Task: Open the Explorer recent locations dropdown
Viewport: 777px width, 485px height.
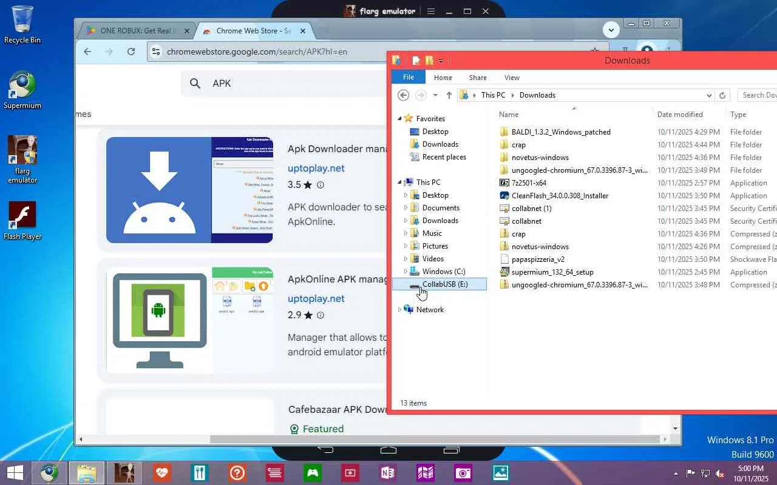Action: tap(435, 95)
